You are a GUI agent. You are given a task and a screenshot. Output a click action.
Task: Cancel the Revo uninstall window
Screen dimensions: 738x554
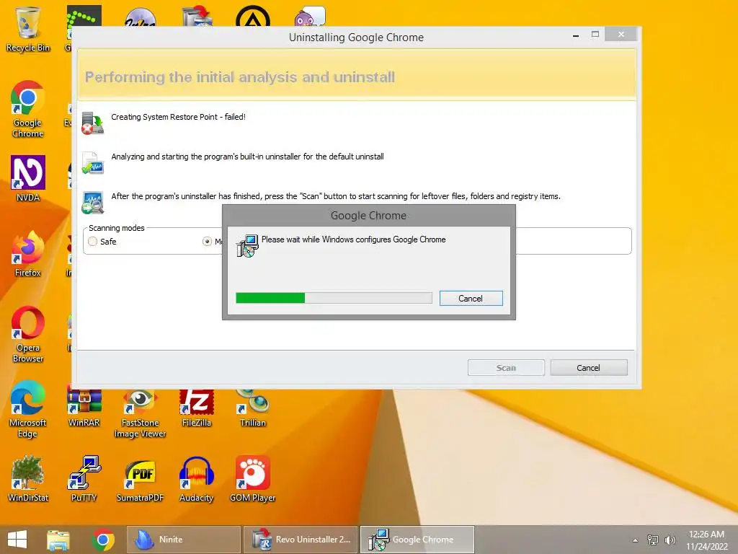[x=588, y=367]
